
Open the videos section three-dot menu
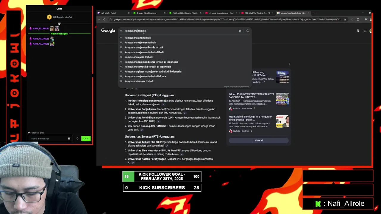[x=290, y=64]
